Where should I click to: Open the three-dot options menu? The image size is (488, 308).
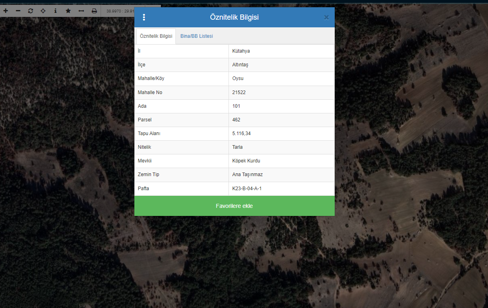coord(144,17)
